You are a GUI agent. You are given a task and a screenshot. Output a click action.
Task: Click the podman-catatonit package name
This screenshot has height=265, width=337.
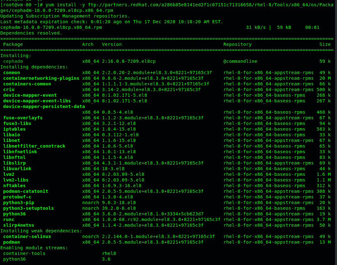point(26,191)
